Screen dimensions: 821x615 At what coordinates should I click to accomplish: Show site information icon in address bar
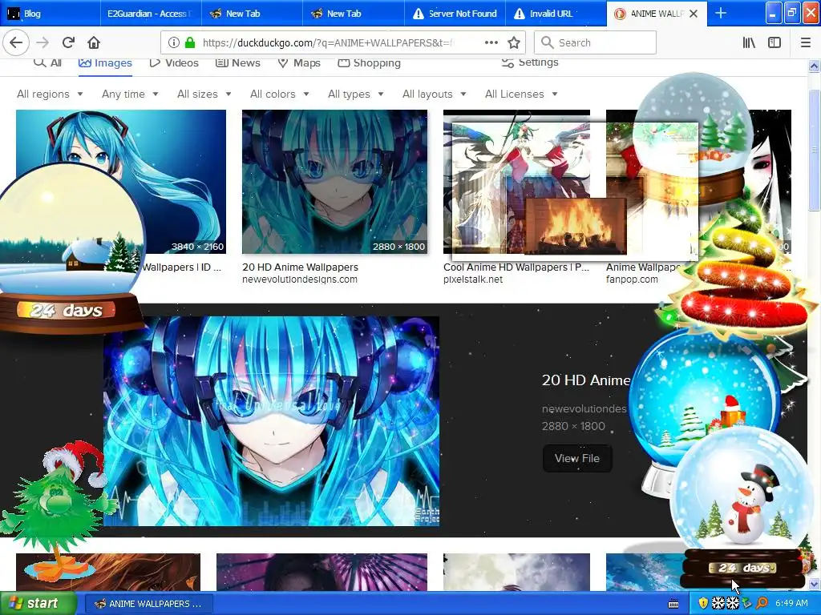(174, 43)
